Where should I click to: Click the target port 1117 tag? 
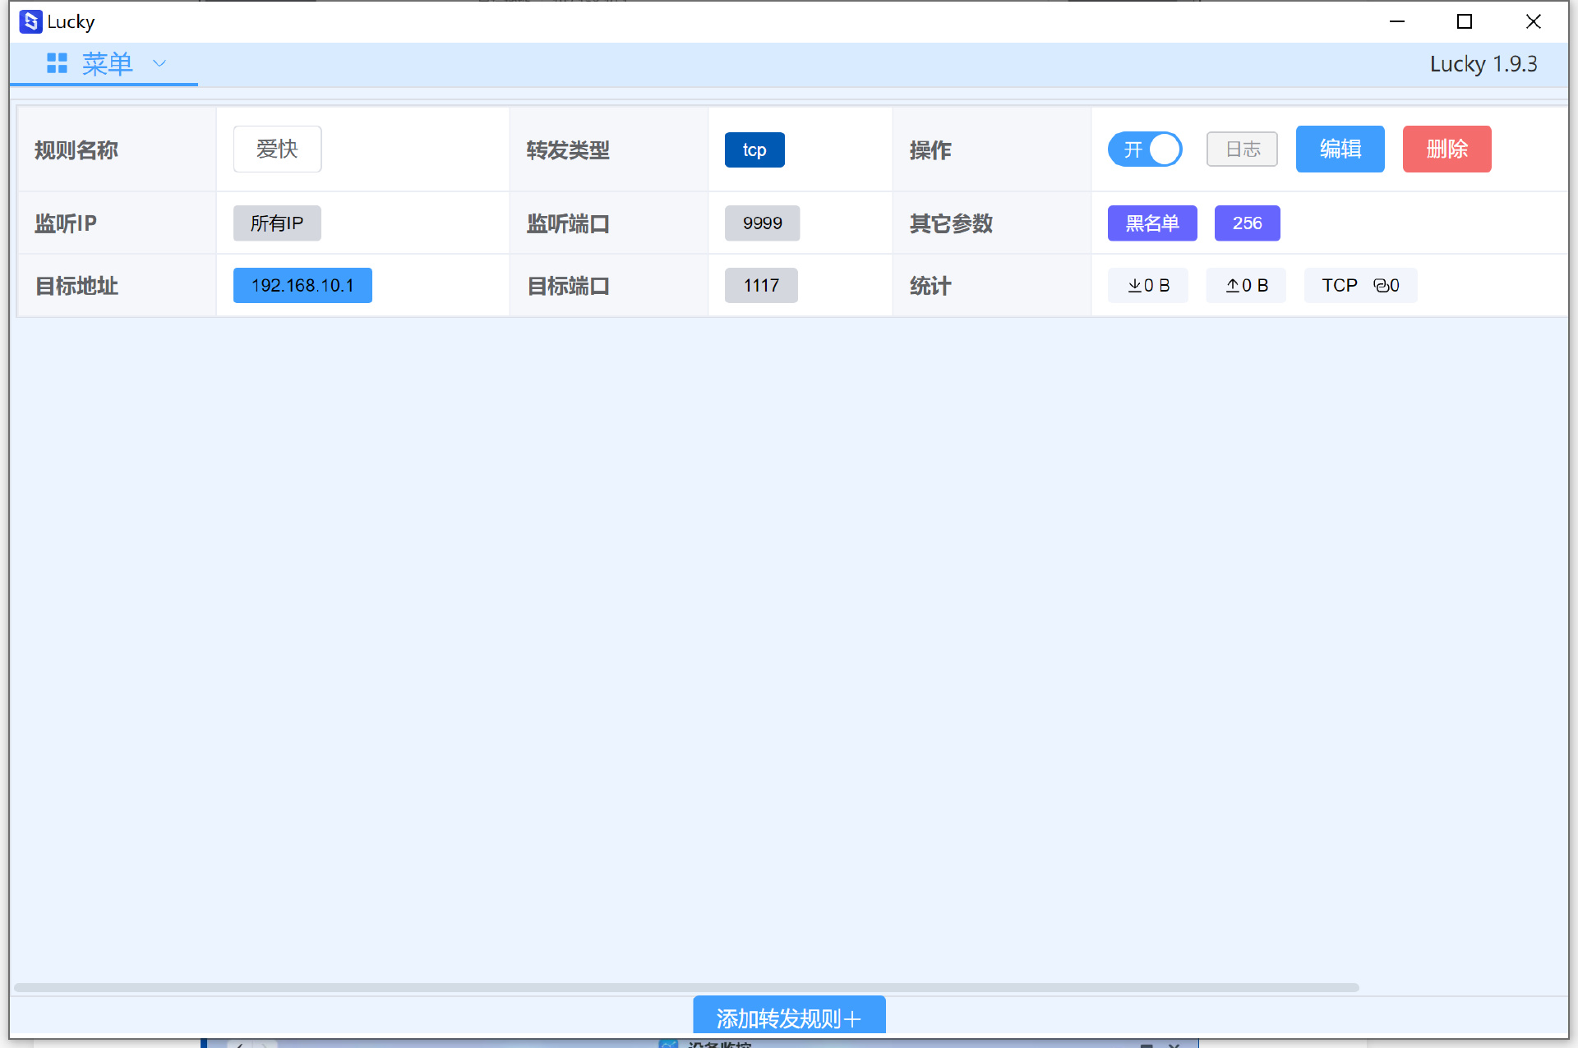click(761, 285)
